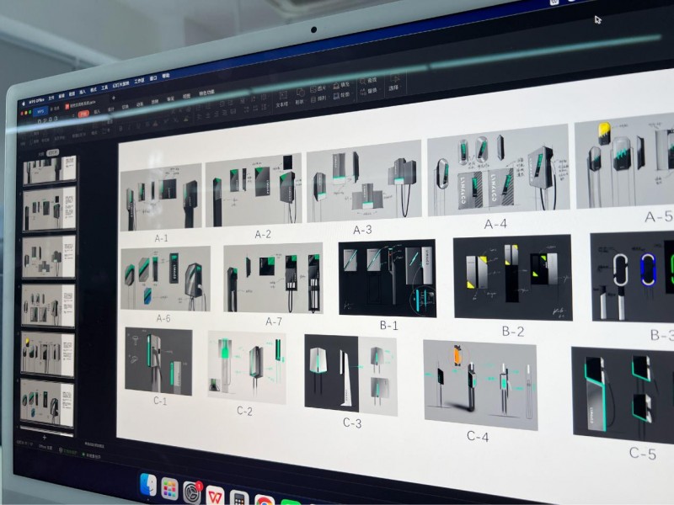Switch to the 审阅 ribbon tab
This screenshot has width=674, height=505.
pyautogui.click(x=171, y=98)
